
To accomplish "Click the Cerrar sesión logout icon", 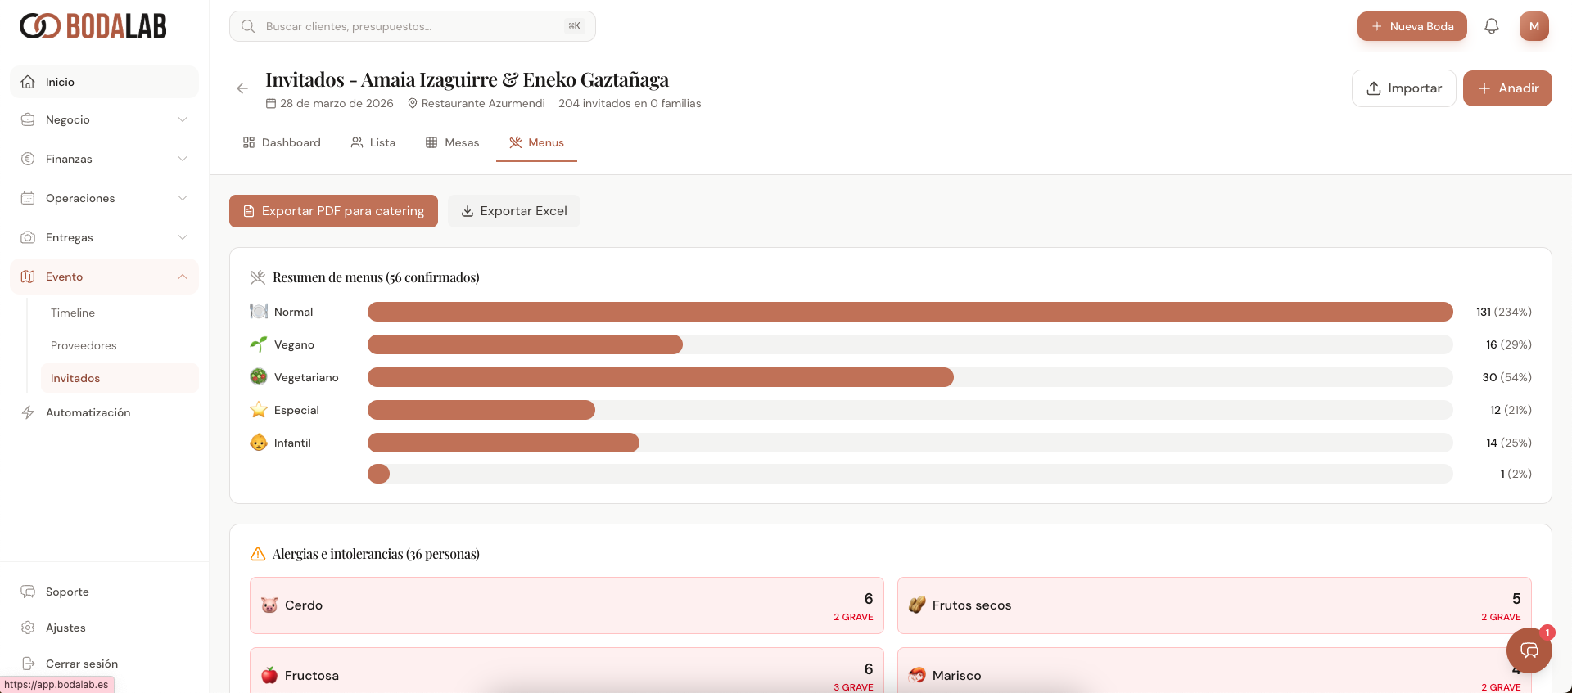I will (28, 664).
